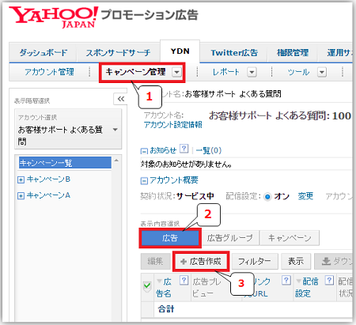Click the フィルター button
The image size is (356, 325).
255,262
